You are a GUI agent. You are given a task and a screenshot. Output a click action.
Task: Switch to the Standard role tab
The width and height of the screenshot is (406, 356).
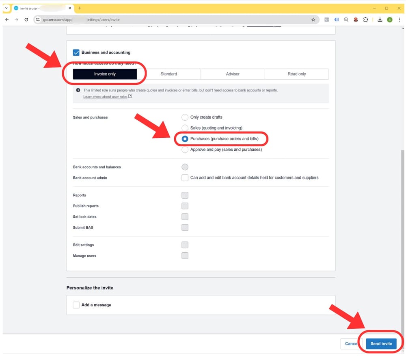(x=168, y=74)
